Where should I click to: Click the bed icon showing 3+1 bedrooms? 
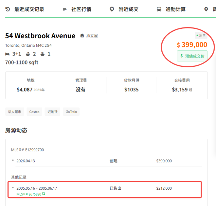[8, 54]
